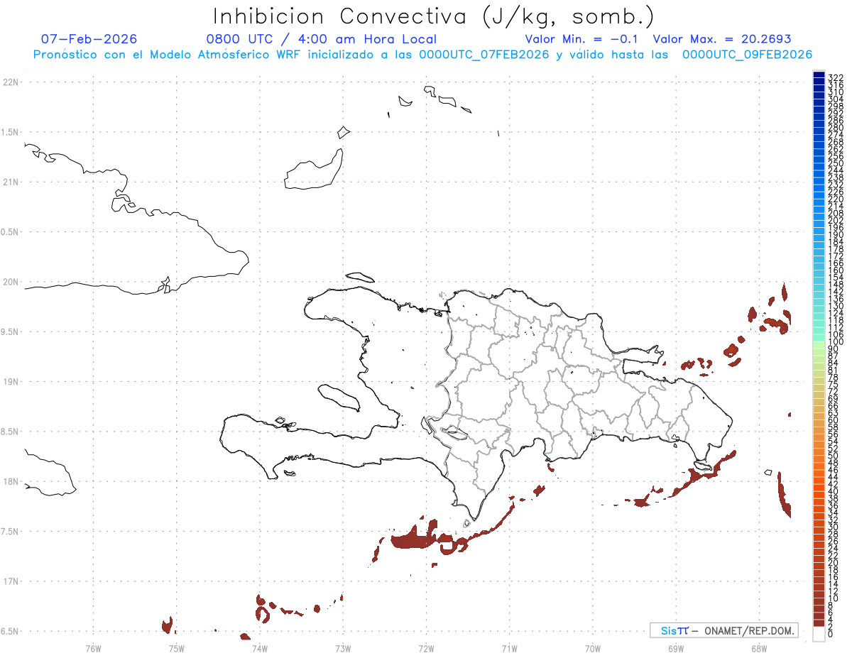Click the 21N latitude label
The image size is (852, 658).
(10, 182)
